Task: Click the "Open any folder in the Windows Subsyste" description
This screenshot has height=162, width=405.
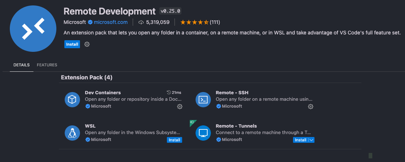Action: tap(132, 133)
